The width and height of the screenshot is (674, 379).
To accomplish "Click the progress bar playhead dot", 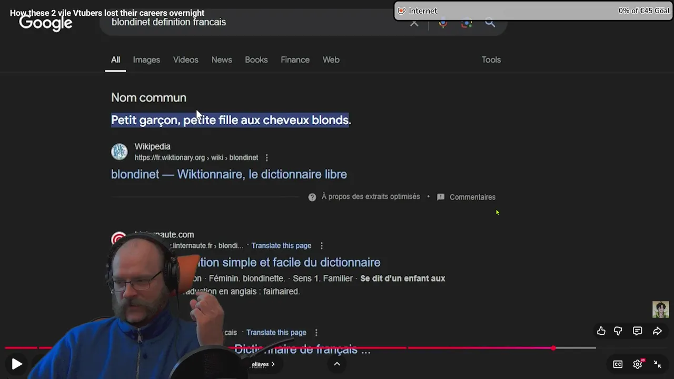I will pos(553,348).
